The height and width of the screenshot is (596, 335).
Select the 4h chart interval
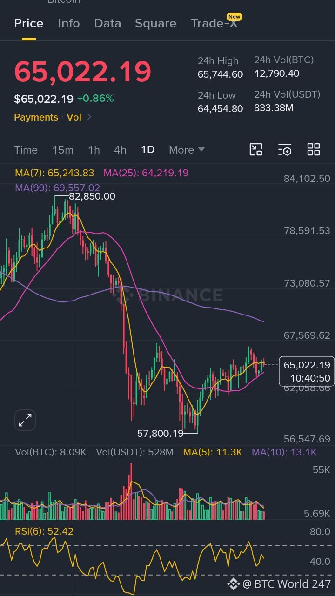pyautogui.click(x=120, y=150)
